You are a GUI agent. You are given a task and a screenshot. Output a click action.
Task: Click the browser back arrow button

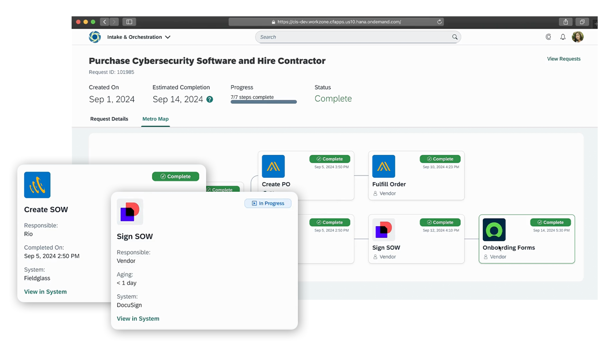point(105,22)
